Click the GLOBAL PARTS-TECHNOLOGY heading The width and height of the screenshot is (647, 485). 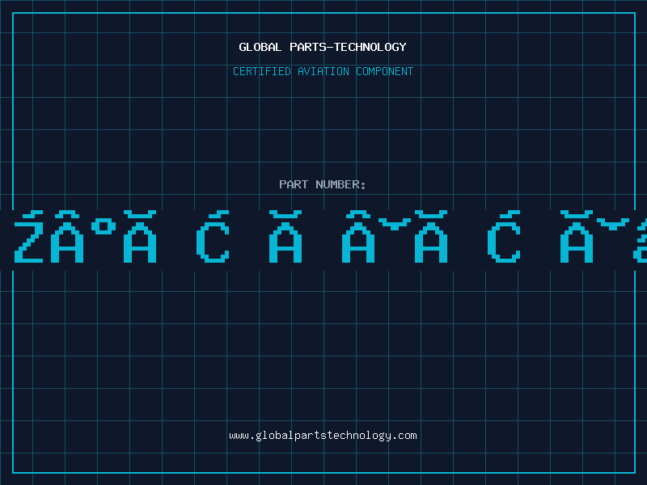point(323,47)
